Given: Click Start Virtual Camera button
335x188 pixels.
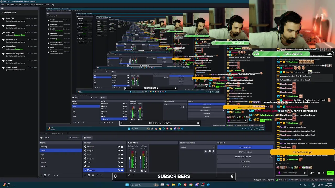Looking at the screenshot, I should pyautogui.click(x=243, y=157).
